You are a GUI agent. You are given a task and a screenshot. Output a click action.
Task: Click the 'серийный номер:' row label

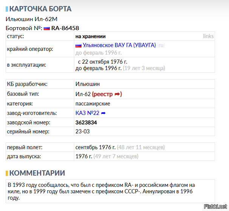pyautogui.click(x=28, y=131)
